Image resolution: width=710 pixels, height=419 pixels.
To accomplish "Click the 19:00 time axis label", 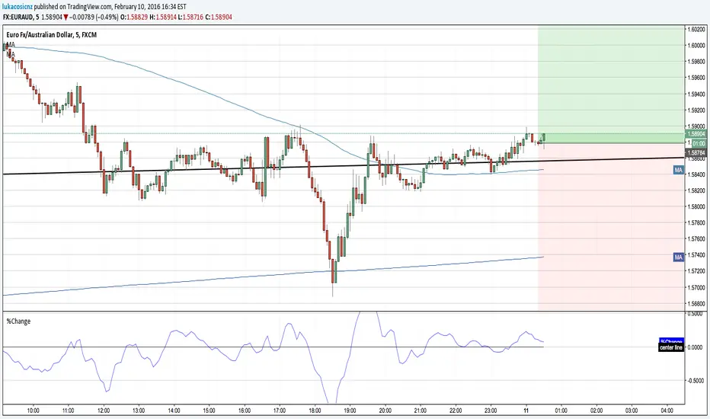I will (350, 411).
